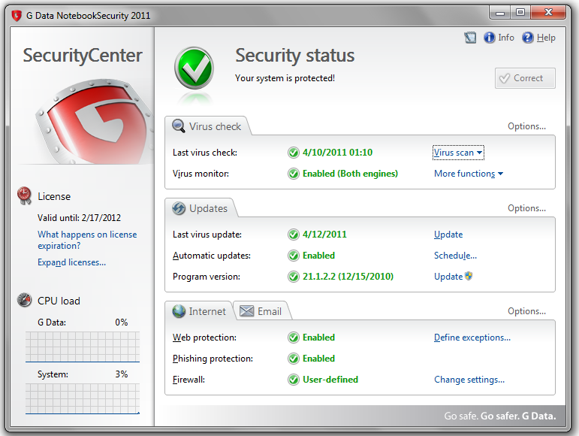Click Update link for last virus update
Image resolution: width=579 pixels, height=436 pixels.
pos(448,235)
